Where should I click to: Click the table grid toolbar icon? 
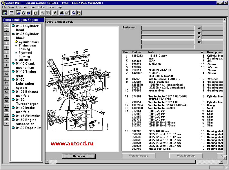point(12,13)
